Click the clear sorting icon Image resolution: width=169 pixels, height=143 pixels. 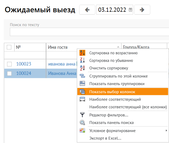[x=82, y=68]
